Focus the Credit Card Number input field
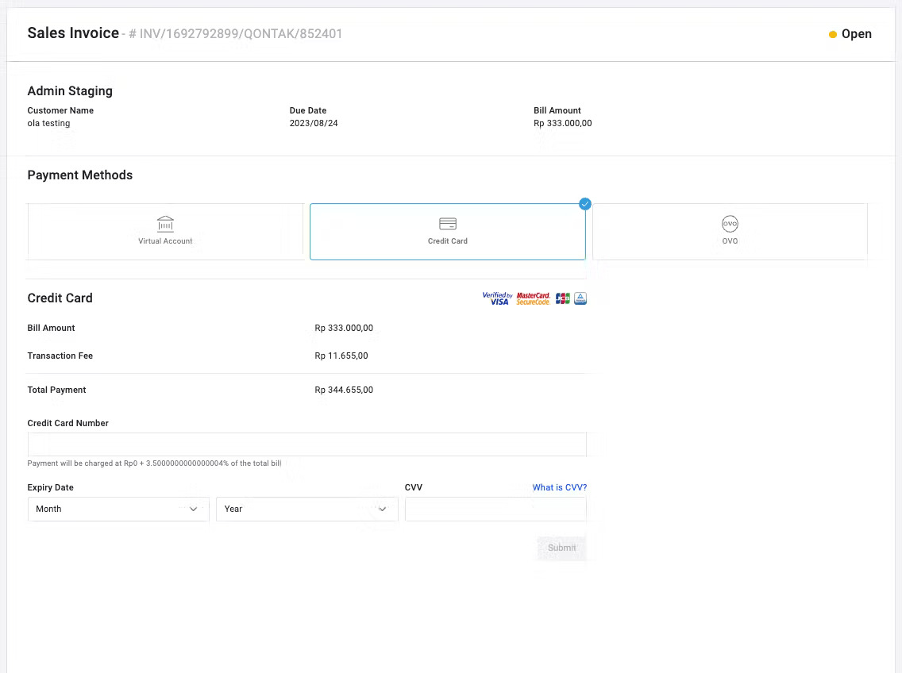Screen dimensions: 902x673 (x=306, y=444)
